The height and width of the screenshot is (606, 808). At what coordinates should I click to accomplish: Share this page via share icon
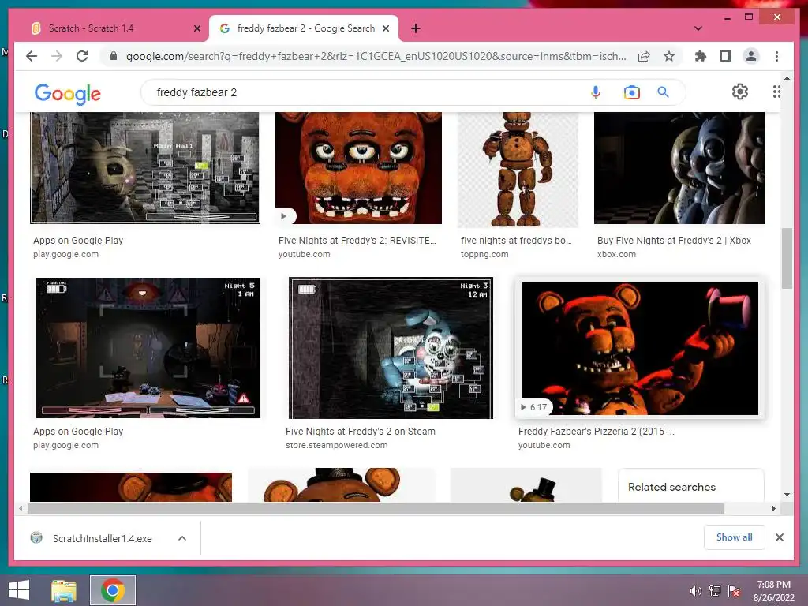click(x=644, y=56)
